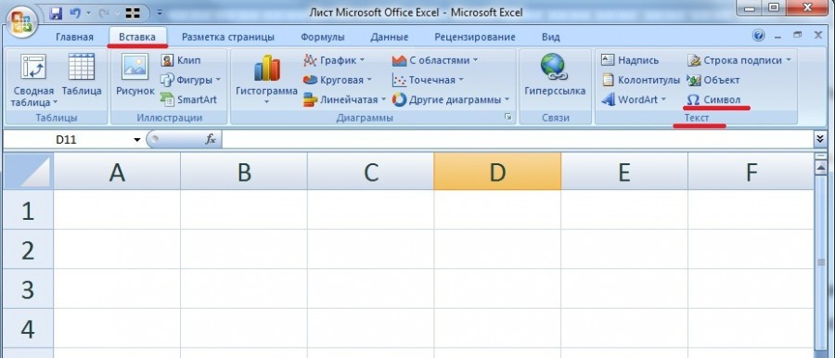Open the Клип clip art tool
Image resolution: width=835 pixels, height=358 pixels.
(182, 60)
